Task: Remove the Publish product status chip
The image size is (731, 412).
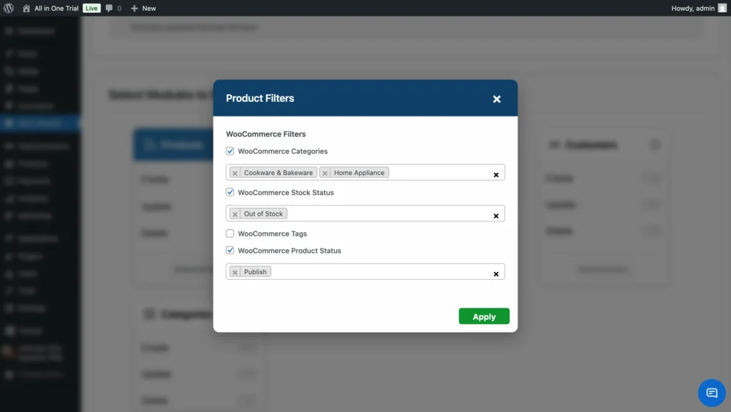Action: coord(236,271)
